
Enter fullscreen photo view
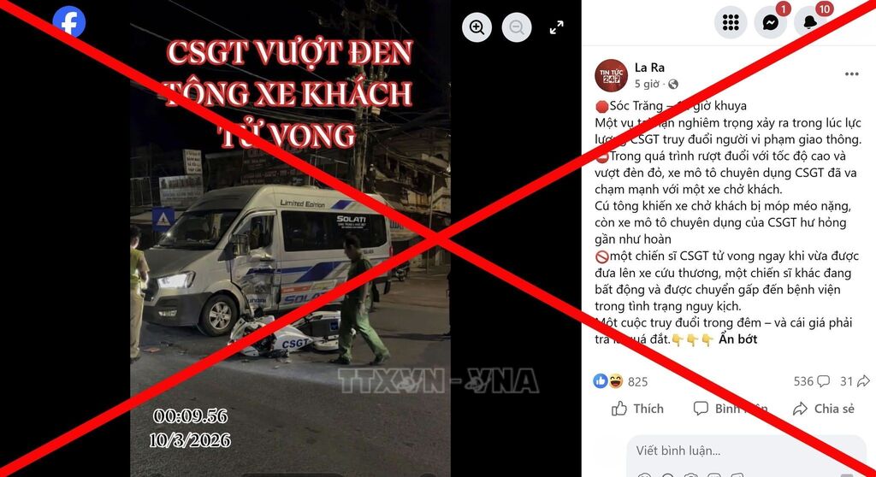[x=556, y=26]
